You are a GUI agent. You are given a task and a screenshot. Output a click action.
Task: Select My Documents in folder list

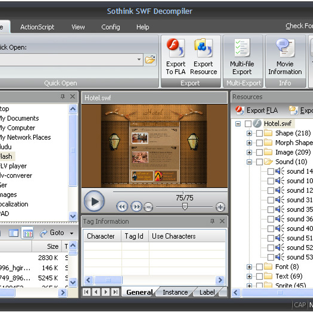coord(19,118)
